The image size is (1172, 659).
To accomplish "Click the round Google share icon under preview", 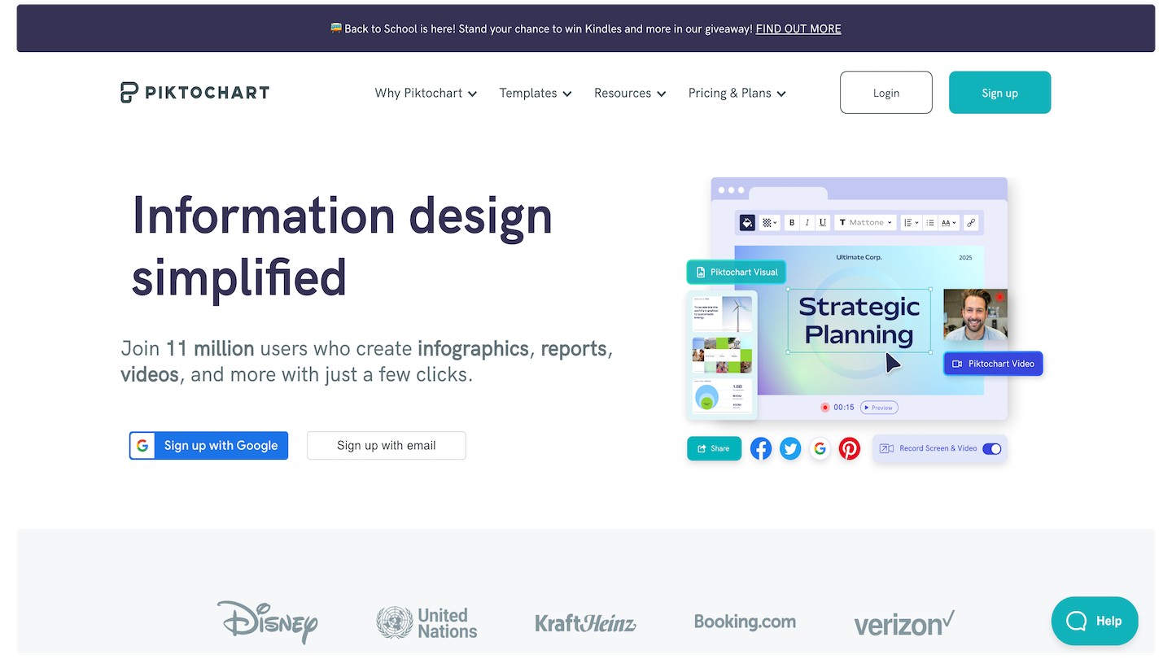I will (x=820, y=448).
